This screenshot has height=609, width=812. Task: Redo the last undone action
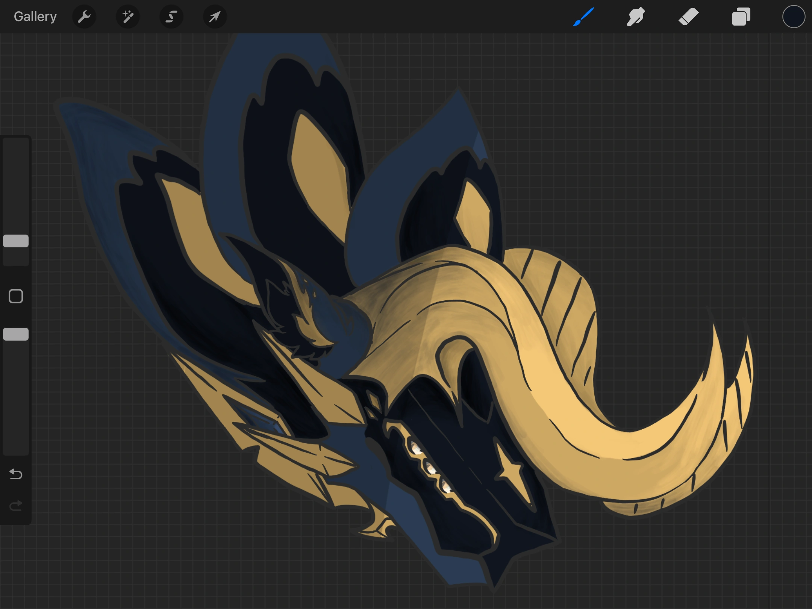pos(16,506)
